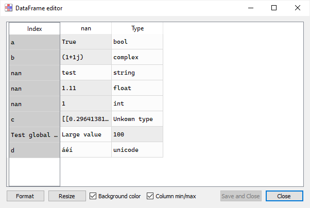The height and width of the screenshot is (208, 310).
Task: Click the Close button at bottom right
Action: click(x=284, y=196)
